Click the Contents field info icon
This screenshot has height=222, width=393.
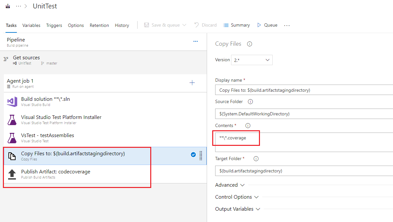click(x=248, y=126)
